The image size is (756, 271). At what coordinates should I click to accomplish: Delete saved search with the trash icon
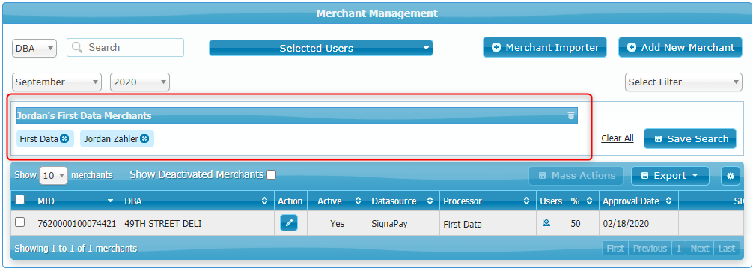[x=571, y=115]
